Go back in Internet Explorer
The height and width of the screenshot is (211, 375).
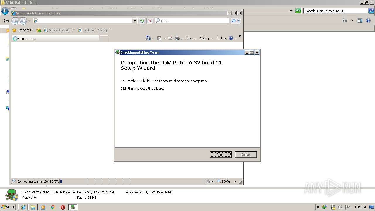[x=15, y=21]
